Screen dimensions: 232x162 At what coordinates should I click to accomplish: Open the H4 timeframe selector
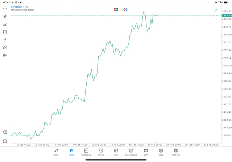pos(5,55)
